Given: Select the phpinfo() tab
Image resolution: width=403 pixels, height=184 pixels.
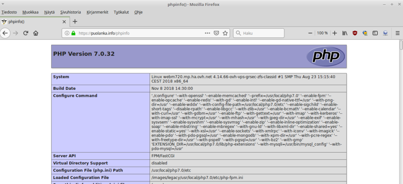Looking at the screenshot, I should coord(35,22).
